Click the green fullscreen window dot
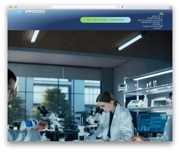This screenshot has width=180, height=152. click(16, 7)
